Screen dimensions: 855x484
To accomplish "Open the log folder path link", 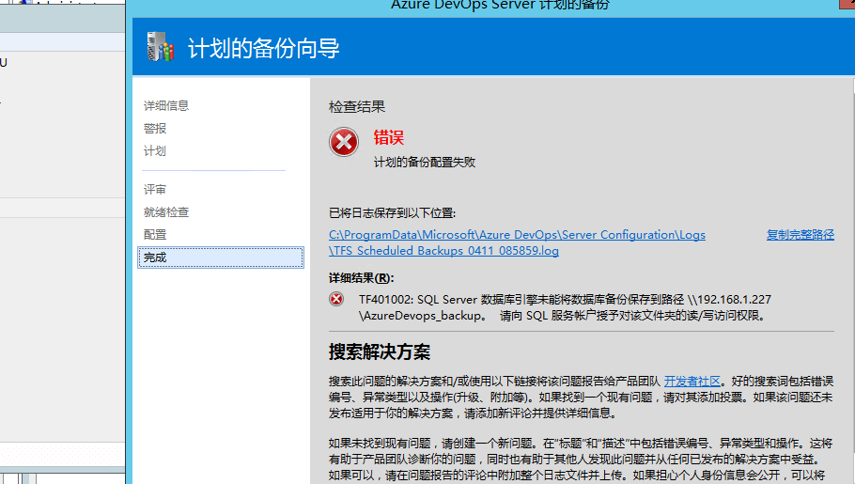I will point(517,235).
